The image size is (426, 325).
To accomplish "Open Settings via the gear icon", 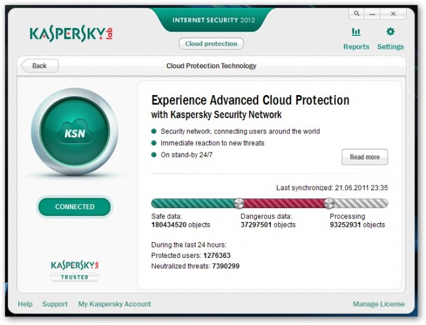I will [x=390, y=32].
